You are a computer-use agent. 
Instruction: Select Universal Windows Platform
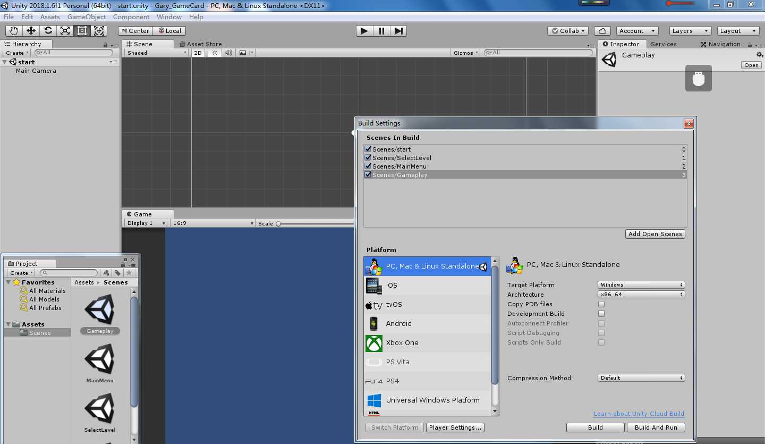click(428, 400)
